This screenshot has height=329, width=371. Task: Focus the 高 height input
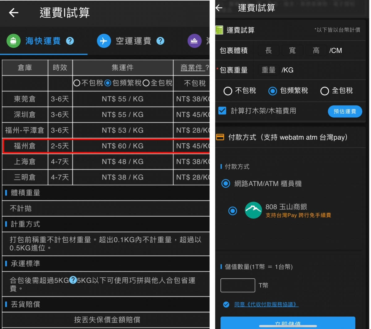316,50
